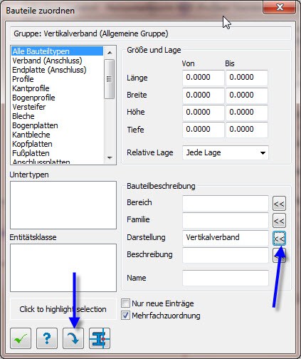Click the Länge 'Bis' input field
Image resolution: width=301 pixels, height=359 pixels.
[x=247, y=78]
